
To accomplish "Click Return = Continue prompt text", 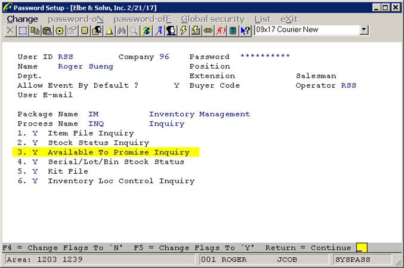I will pos(308,248).
